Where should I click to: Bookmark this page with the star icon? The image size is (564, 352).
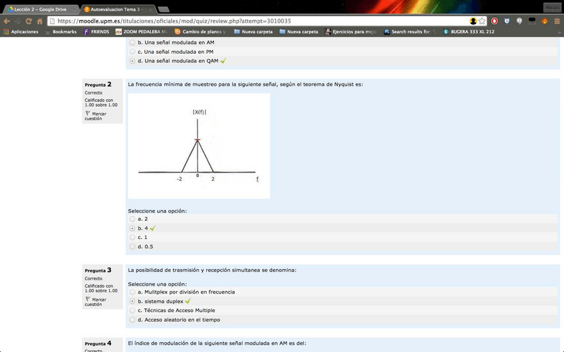482,21
